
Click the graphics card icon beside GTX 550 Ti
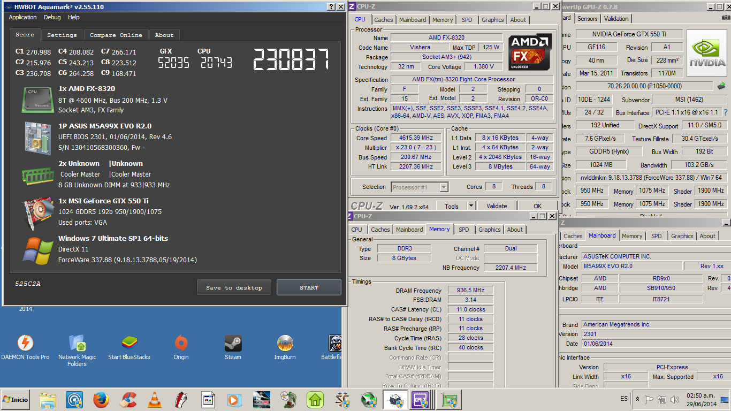pos(37,212)
